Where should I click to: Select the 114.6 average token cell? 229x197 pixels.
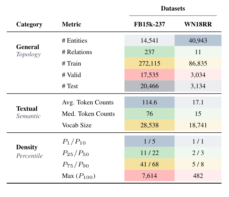click(x=149, y=102)
